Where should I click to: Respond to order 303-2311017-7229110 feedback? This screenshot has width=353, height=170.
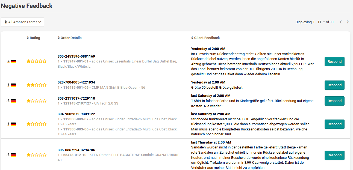click(x=334, y=101)
